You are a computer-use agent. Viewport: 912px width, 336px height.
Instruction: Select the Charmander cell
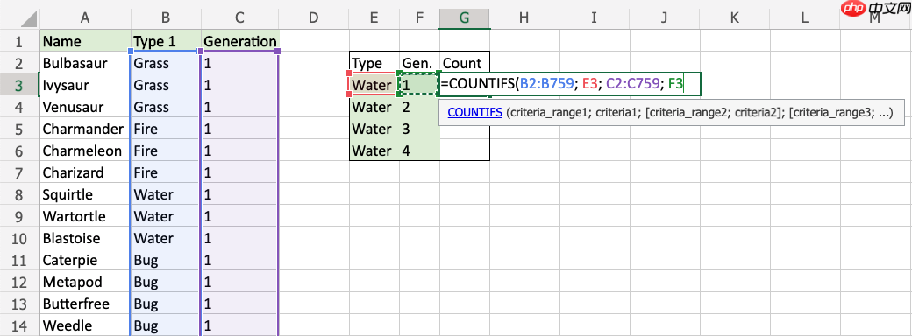(x=84, y=129)
